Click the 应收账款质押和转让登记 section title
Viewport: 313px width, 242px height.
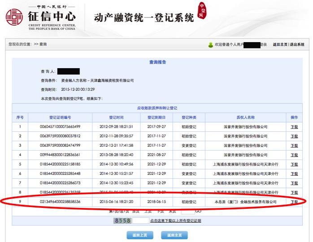(x=157, y=108)
